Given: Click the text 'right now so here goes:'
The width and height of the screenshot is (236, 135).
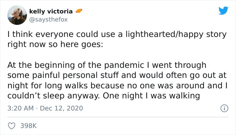Looking at the screenshot, I should coord(55,45).
